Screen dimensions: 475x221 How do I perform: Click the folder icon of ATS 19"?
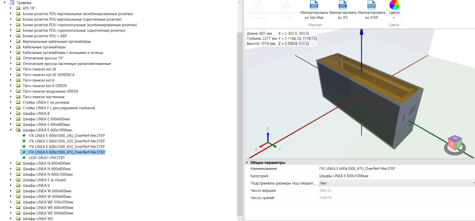(18, 8)
